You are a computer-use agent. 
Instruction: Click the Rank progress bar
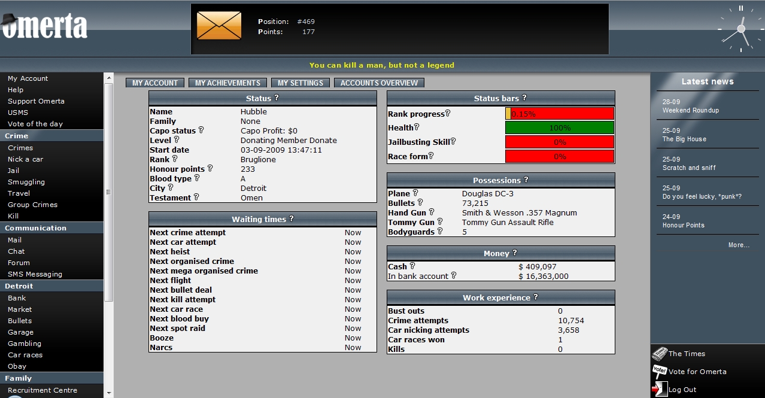tap(560, 114)
